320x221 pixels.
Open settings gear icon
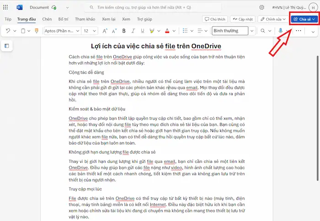coord(261,7)
